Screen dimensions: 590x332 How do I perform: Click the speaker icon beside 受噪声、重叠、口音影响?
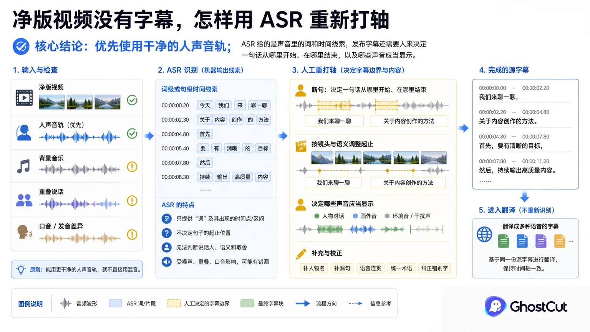166,262
